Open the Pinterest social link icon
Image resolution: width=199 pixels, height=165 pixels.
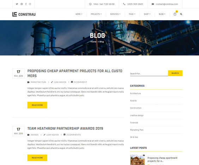click(22, 4)
